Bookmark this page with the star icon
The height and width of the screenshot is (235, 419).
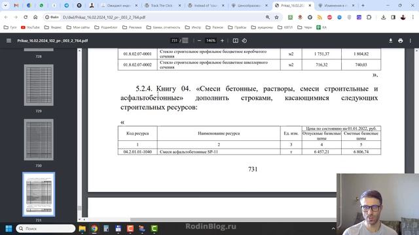(276, 17)
